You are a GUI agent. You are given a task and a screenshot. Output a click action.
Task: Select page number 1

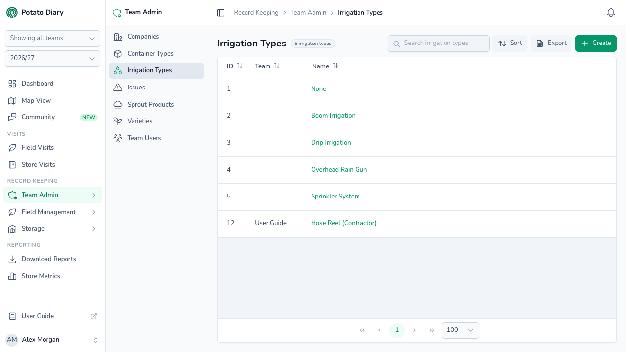click(397, 330)
